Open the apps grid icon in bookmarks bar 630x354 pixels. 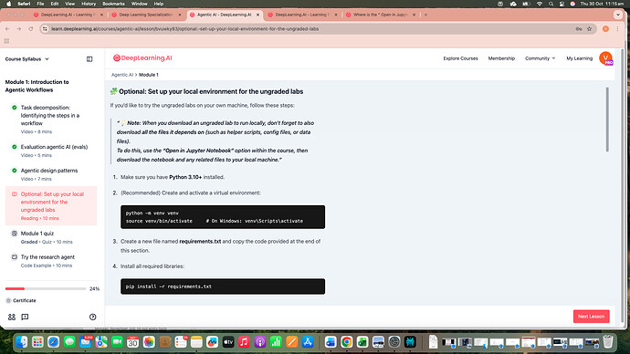click(6, 41)
